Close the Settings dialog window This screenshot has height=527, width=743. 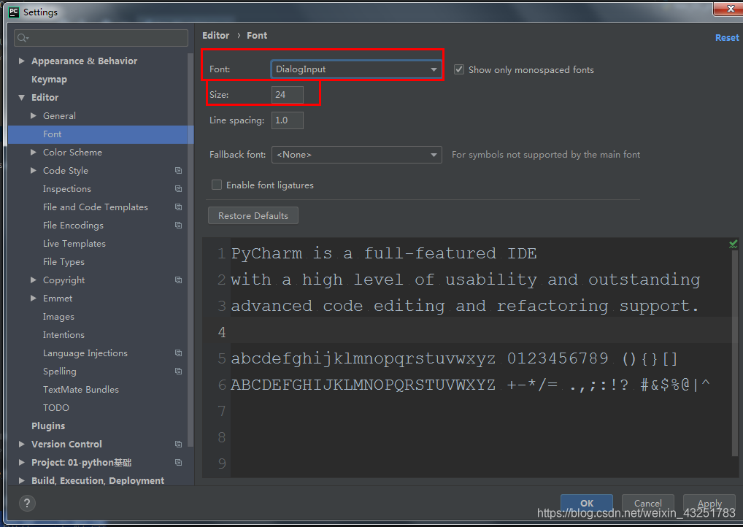[x=730, y=9]
